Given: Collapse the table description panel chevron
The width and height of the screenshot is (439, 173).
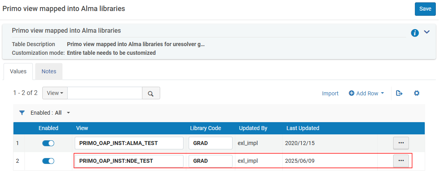Looking at the screenshot, I should pos(427,32).
